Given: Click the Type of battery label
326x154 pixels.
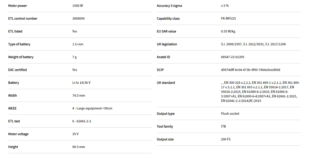Looking at the screenshot, I should click(19, 44).
